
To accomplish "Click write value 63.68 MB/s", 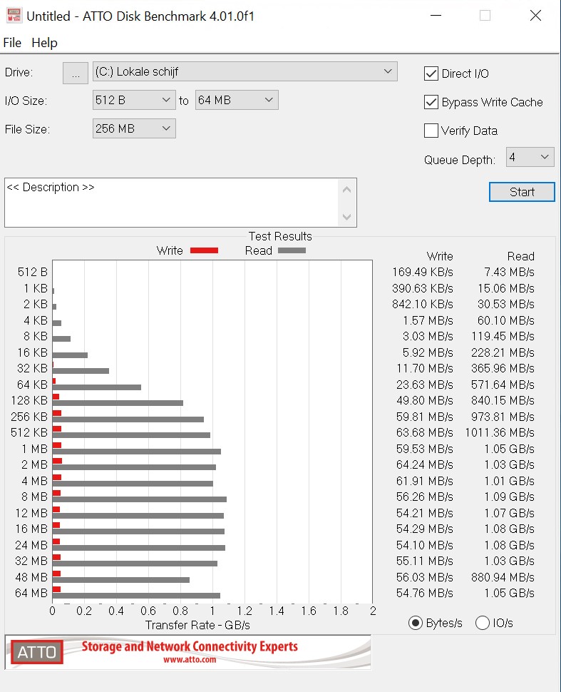I will point(425,432).
